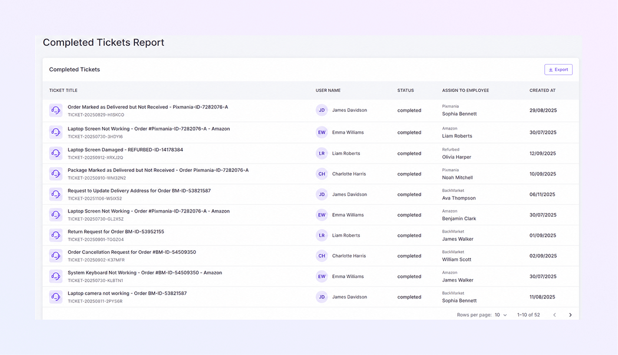Click EW avatar in ticket KLBTN1 row

point(322,276)
